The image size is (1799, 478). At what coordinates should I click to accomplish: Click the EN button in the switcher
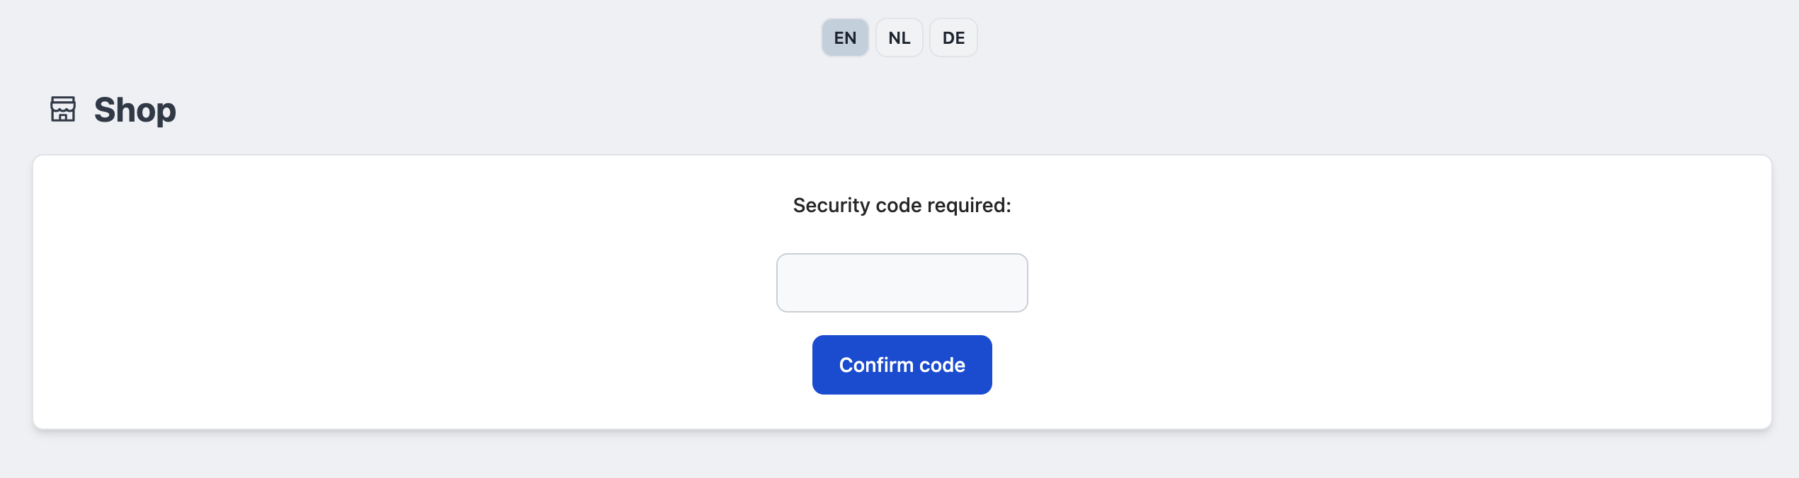(x=844, y=37)
